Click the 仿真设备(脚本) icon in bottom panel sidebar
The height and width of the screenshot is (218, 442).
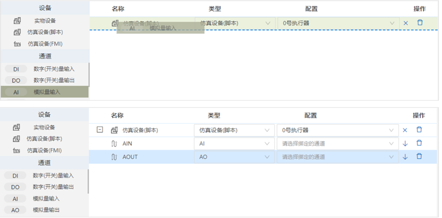tap(16, 139)
